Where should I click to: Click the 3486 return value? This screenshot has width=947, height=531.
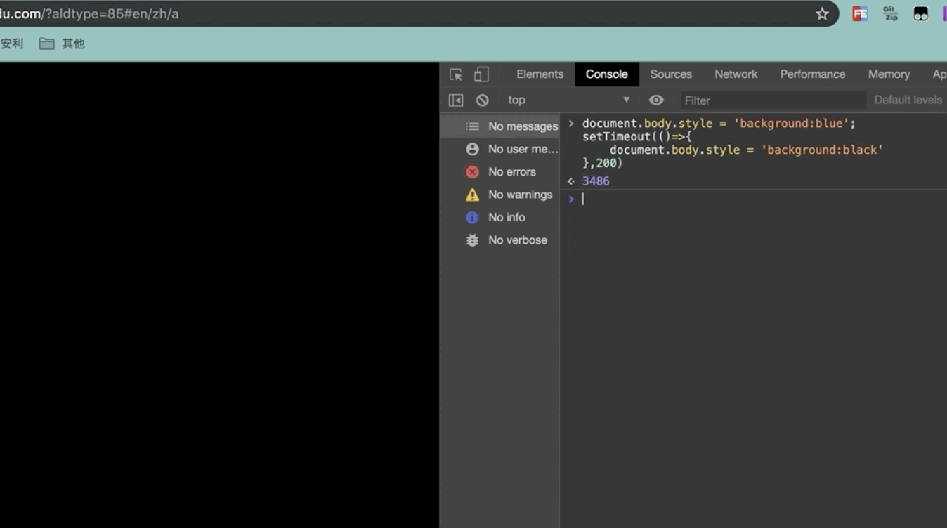coord(596,181)
